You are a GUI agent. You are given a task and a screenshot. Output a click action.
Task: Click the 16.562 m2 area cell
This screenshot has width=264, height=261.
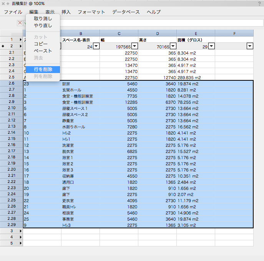coord(196,127)
